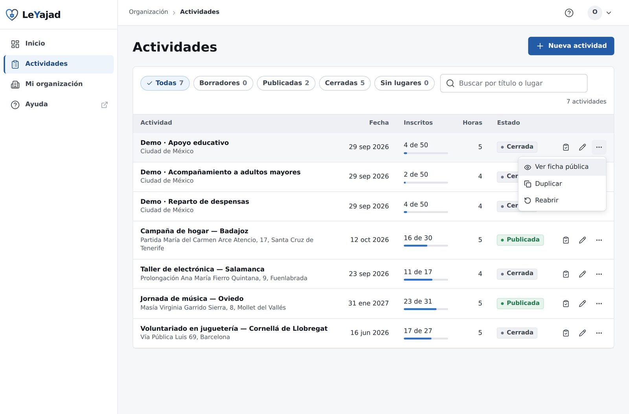Screen dimensions: 629x414
Task: Edit Campaña de hogar — Badajoz with pencil
Action: pos(582,240)
